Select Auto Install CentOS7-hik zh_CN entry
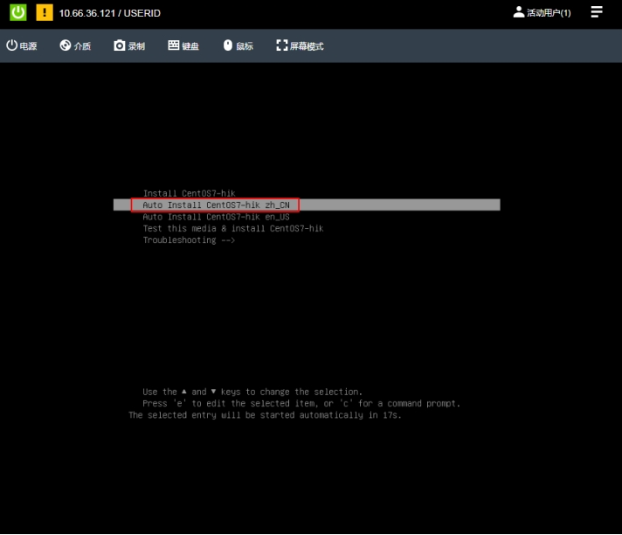The image size is (622, 535). (x=215, y=205)
